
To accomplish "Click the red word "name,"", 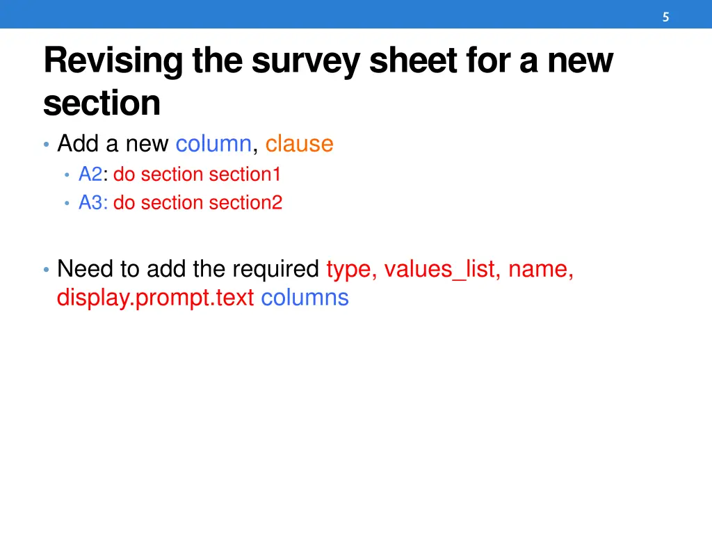I will (x=541, y=268).
